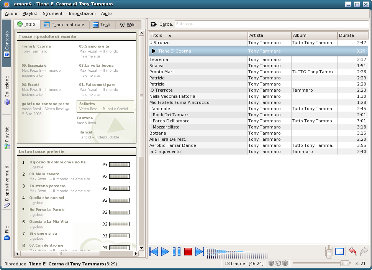Open the Playlist menu in menu bar
This screenshot has height=270, width=372.
click(x=30, y=13)
